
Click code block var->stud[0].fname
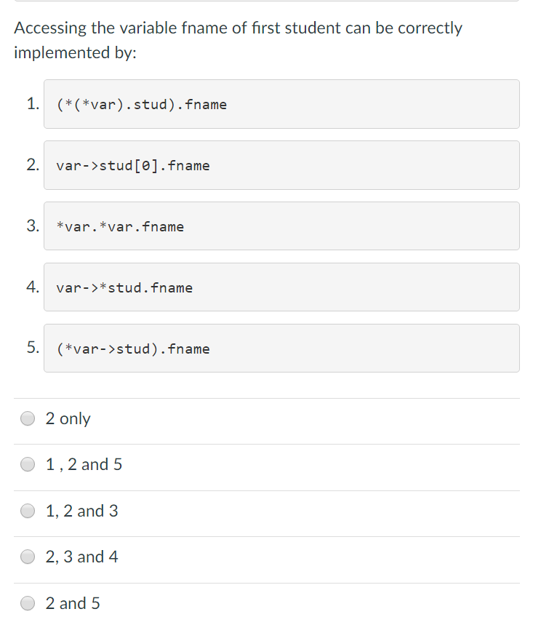281,165
